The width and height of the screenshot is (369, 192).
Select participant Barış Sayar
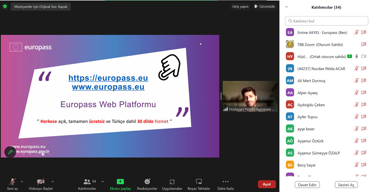point(326,165)
